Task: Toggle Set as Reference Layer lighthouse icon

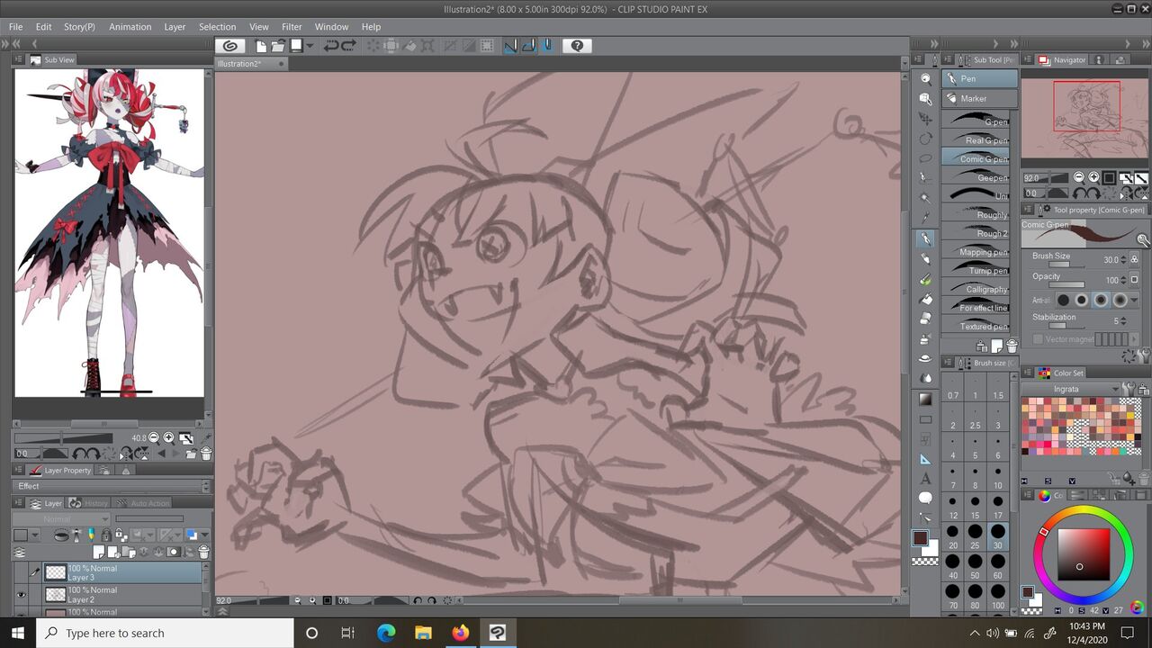Action: [x=76, y=535]
